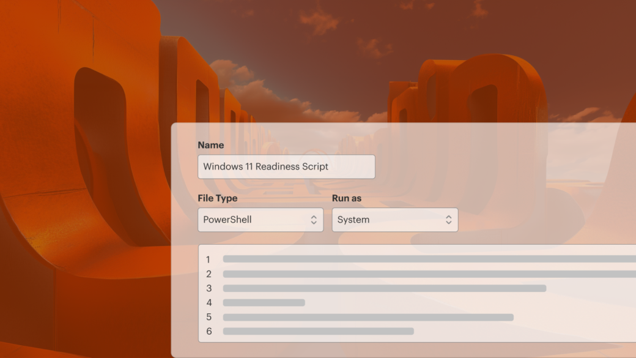The image size is (636, 358).
Task: Click the Name label above the text field
Action: (x=211, y=145)
